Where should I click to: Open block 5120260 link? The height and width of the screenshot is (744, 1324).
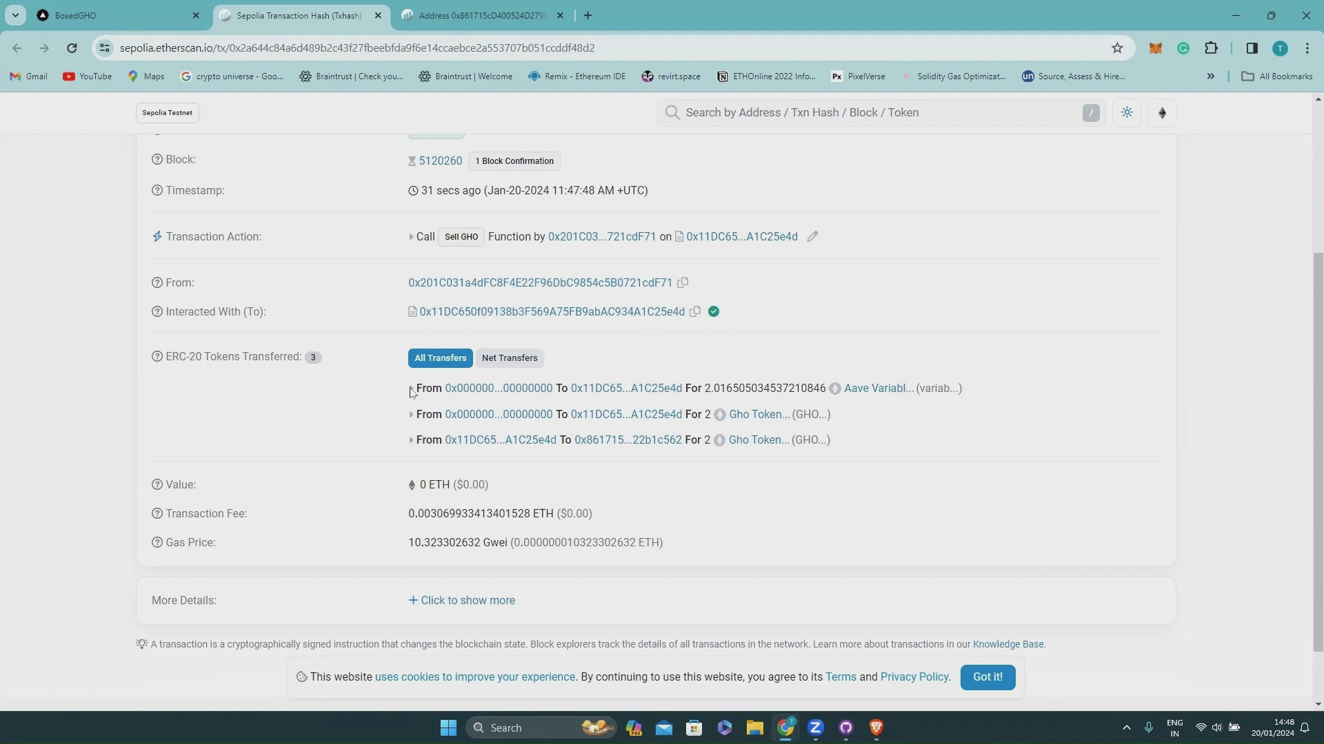pos(440,161)
